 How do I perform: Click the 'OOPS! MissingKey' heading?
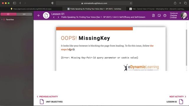[x=85, y=38]
